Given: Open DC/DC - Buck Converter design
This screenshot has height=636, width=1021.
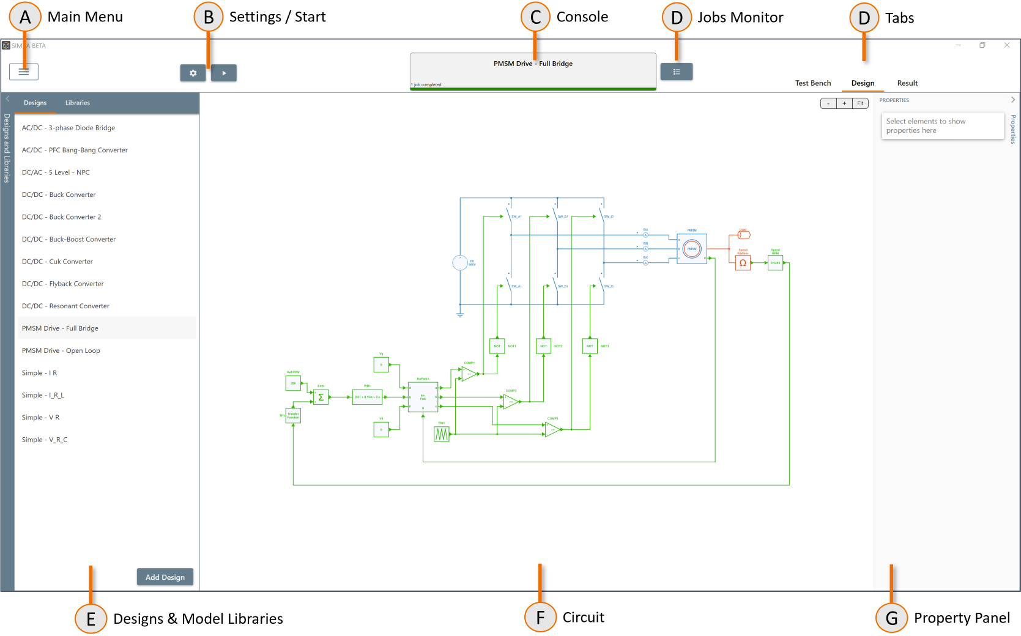Looking at the screenshot, I should click(59, 195).
